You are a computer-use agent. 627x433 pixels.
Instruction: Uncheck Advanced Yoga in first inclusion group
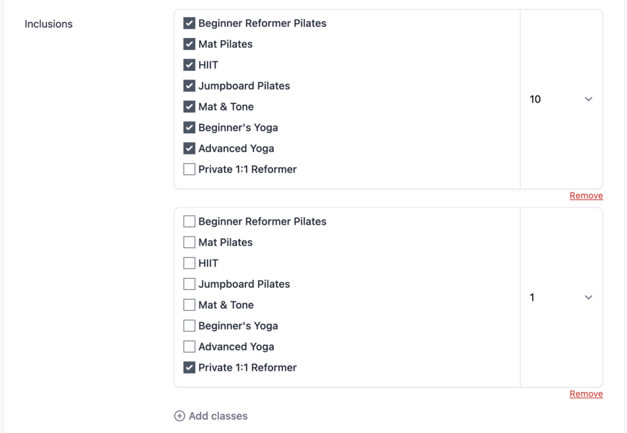click(x=189, y=148)
